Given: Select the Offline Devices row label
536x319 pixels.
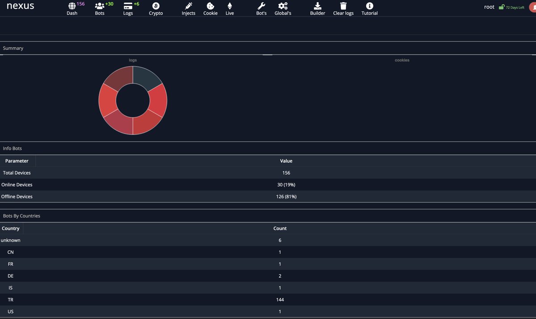Looking at the screenshot, I should (17, 197).
